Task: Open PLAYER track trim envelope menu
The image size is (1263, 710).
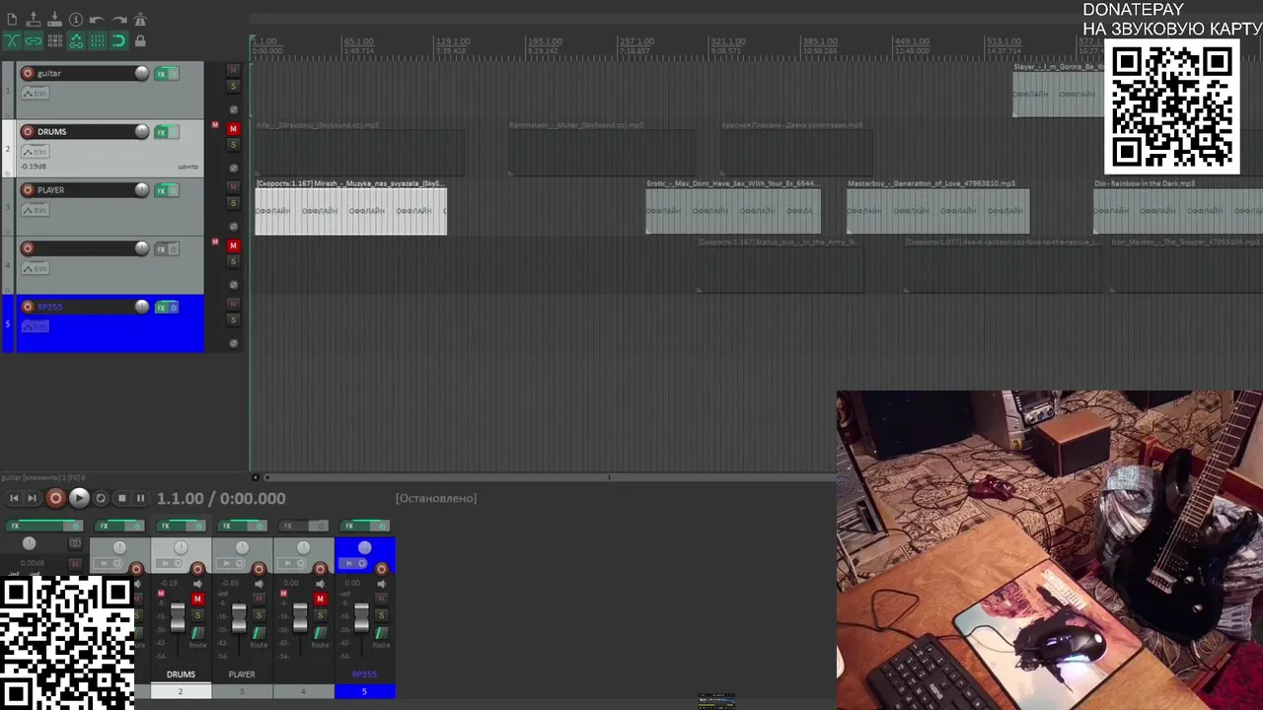Action: coord(36,209)
